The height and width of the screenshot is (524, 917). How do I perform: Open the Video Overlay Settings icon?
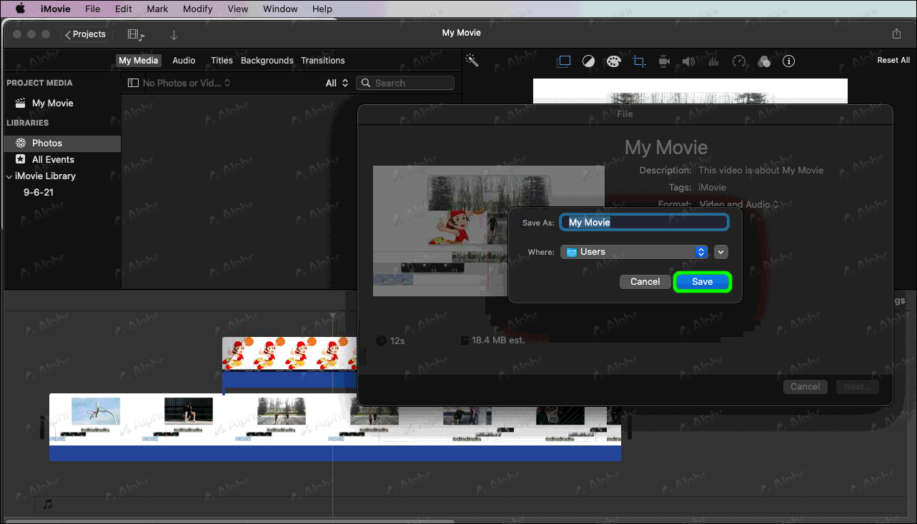coord(563,61)
